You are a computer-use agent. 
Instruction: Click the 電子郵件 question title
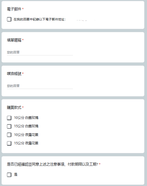14,9
